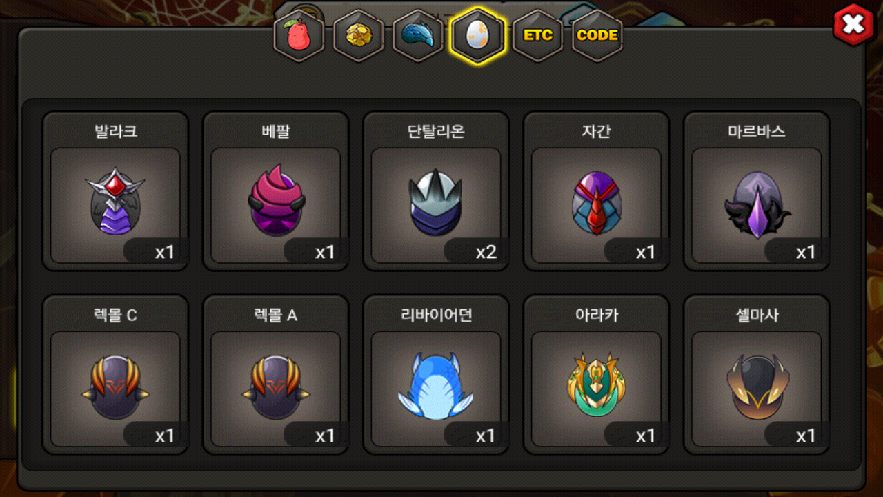
Task: Choose the 렉몰 C egg
Action: pyautogui.click(x=115, y=387)
